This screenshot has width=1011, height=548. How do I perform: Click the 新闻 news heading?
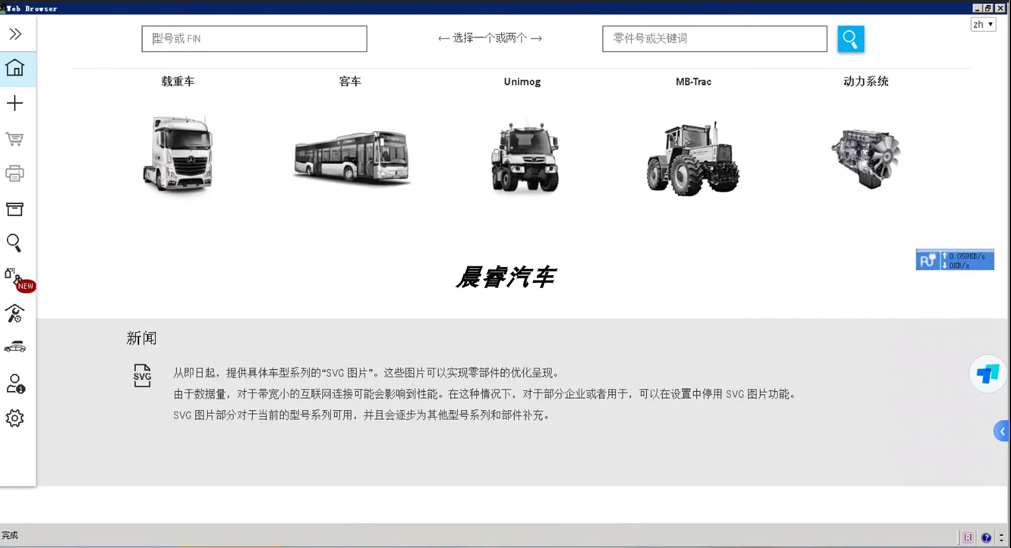point(141,338)
